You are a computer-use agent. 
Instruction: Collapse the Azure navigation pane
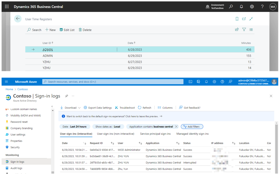52,107
